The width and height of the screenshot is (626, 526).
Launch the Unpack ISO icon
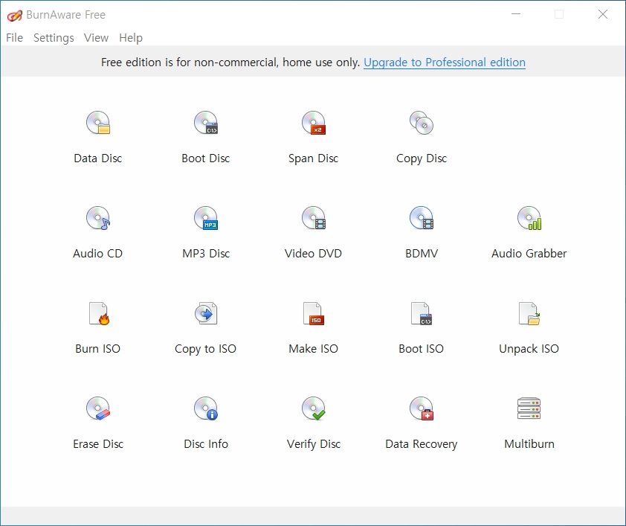[x=529, y=313]
